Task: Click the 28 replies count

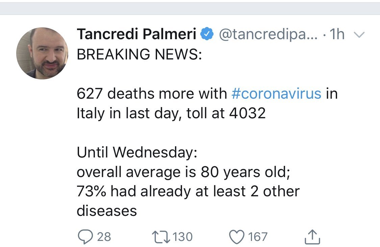Action: click(104, 237)
